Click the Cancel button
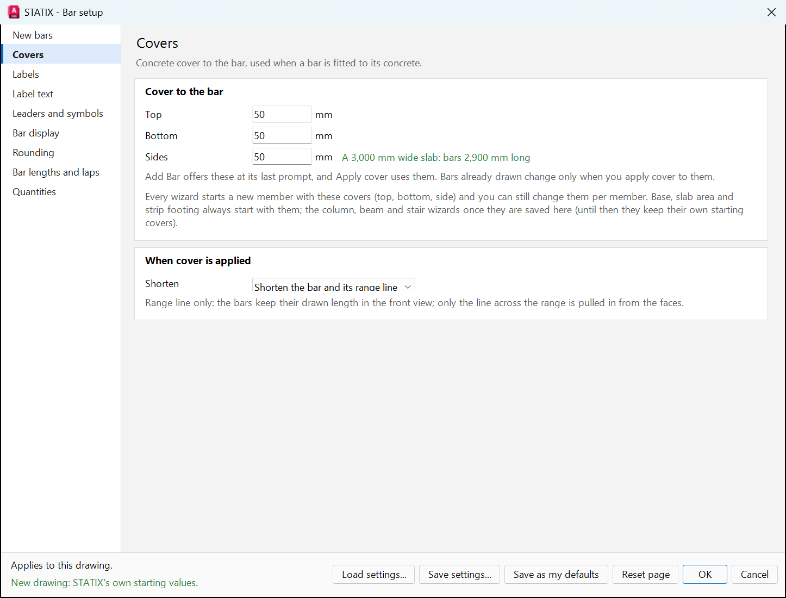The width and height of the screenshot is (786, 598). coord(754,574)
